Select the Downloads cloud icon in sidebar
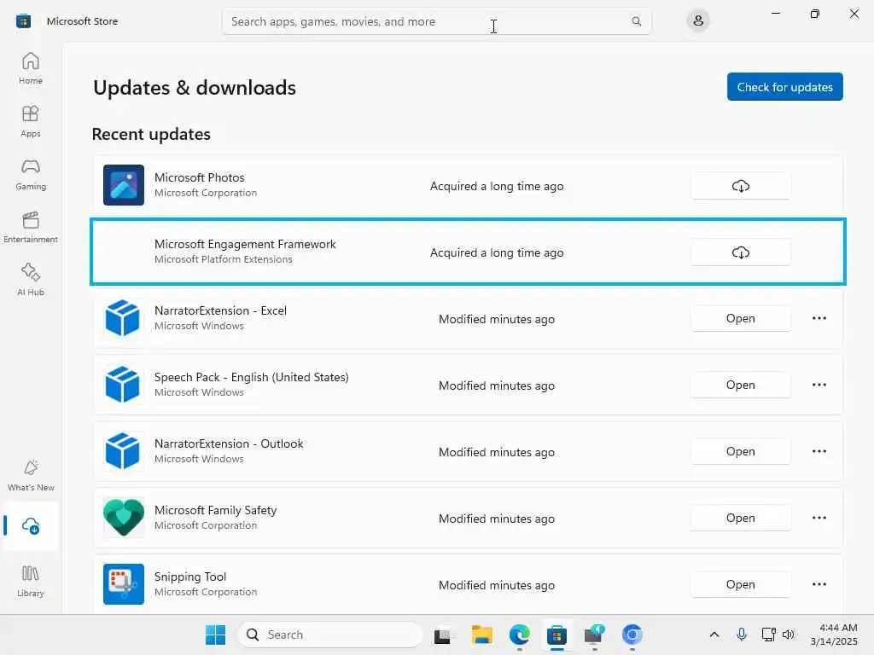 point(31,525)
